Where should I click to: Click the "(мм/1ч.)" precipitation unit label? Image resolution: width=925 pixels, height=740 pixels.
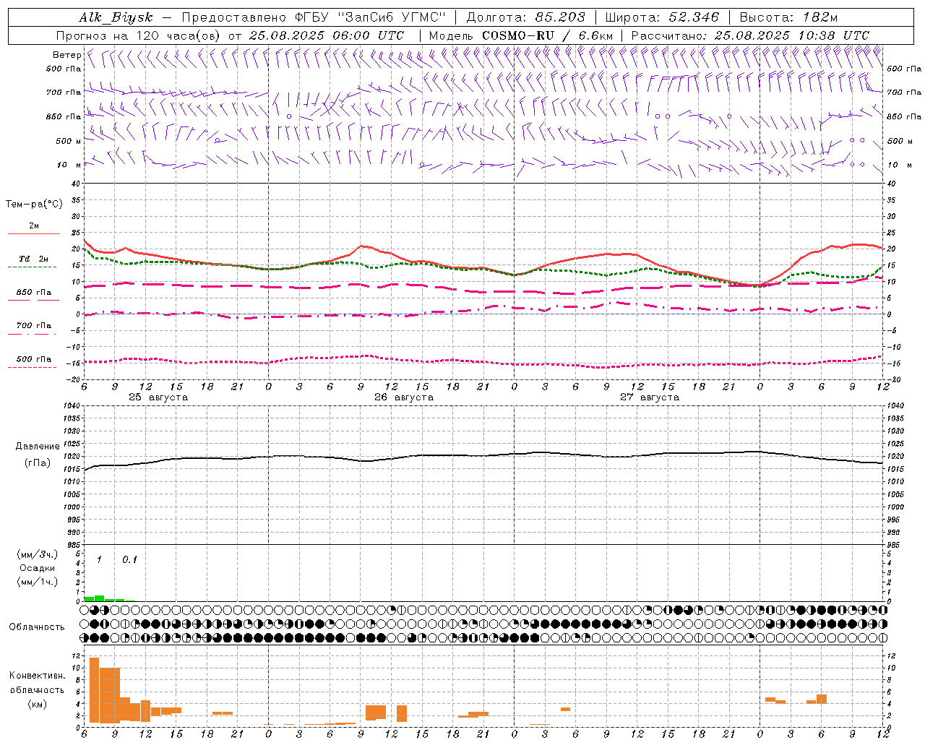click(x=37, y=582)
